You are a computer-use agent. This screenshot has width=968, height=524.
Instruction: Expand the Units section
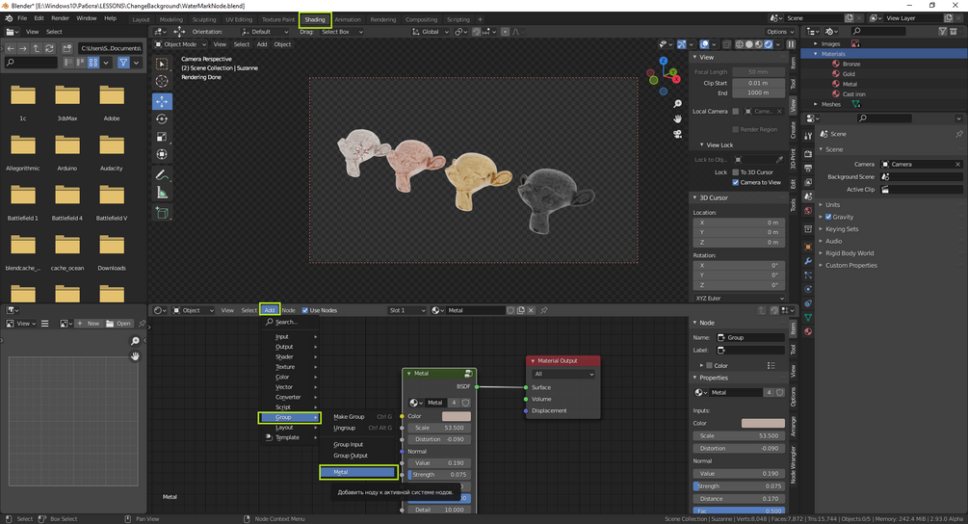[x=832, y=204]
